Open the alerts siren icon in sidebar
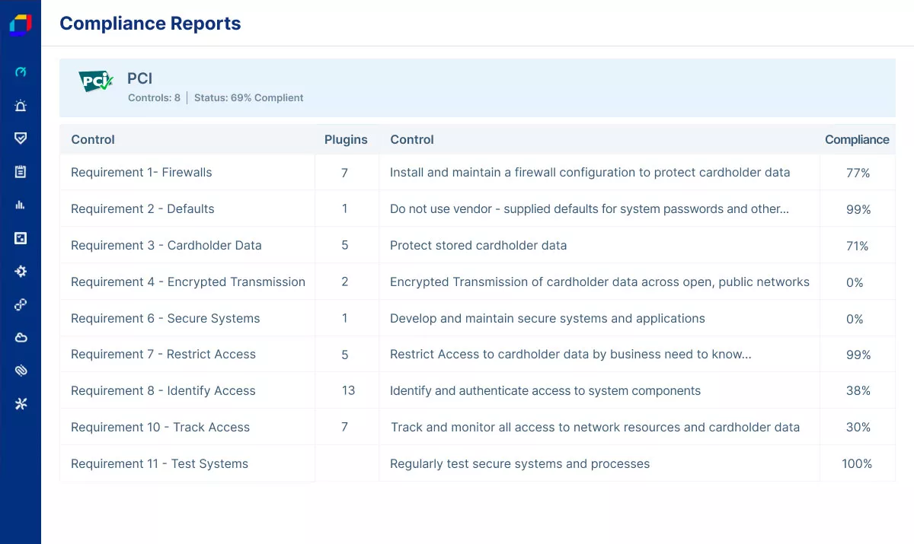The width and height of the screenshot is (914, 544). point(21,106)
